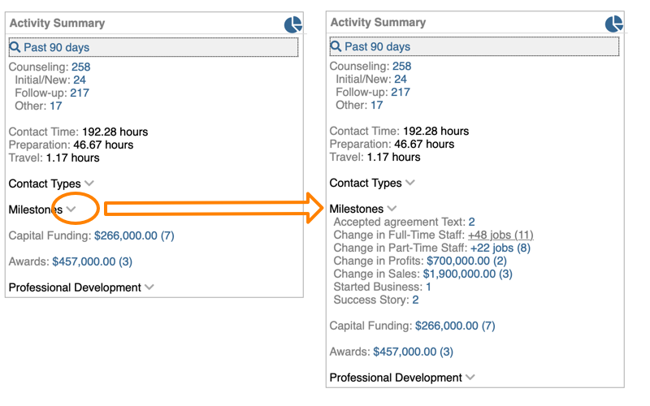The height and width of the screenshot is (406, 650).
Task: Click the magnifier icon in left panel
Action: 15,47
